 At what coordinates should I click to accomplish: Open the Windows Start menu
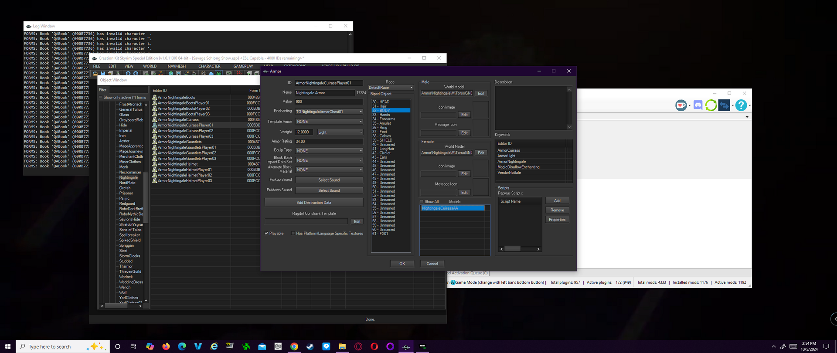click(x=8, y=346)
